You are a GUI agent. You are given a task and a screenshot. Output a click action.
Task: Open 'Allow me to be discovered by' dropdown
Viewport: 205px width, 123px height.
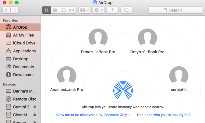[92, 115]
